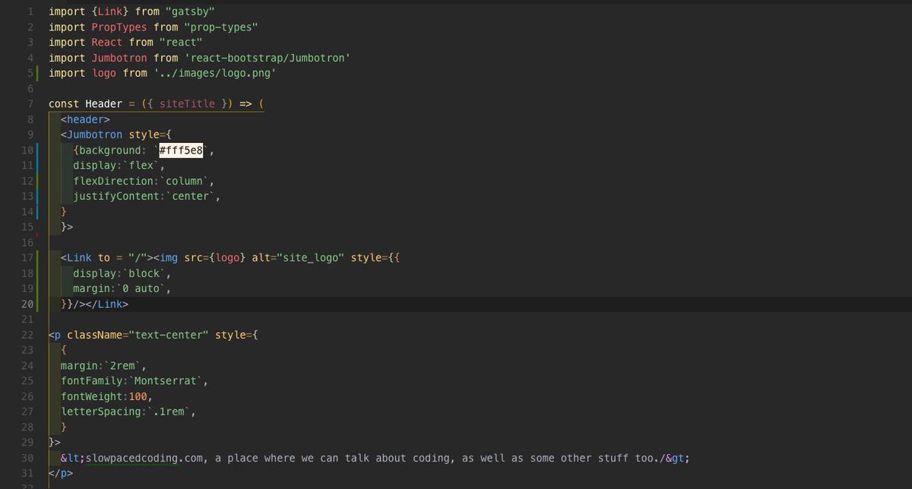Click line number 7 in the gutter
912x489 pixels.
pyautogui.click(x=30, y=104)
